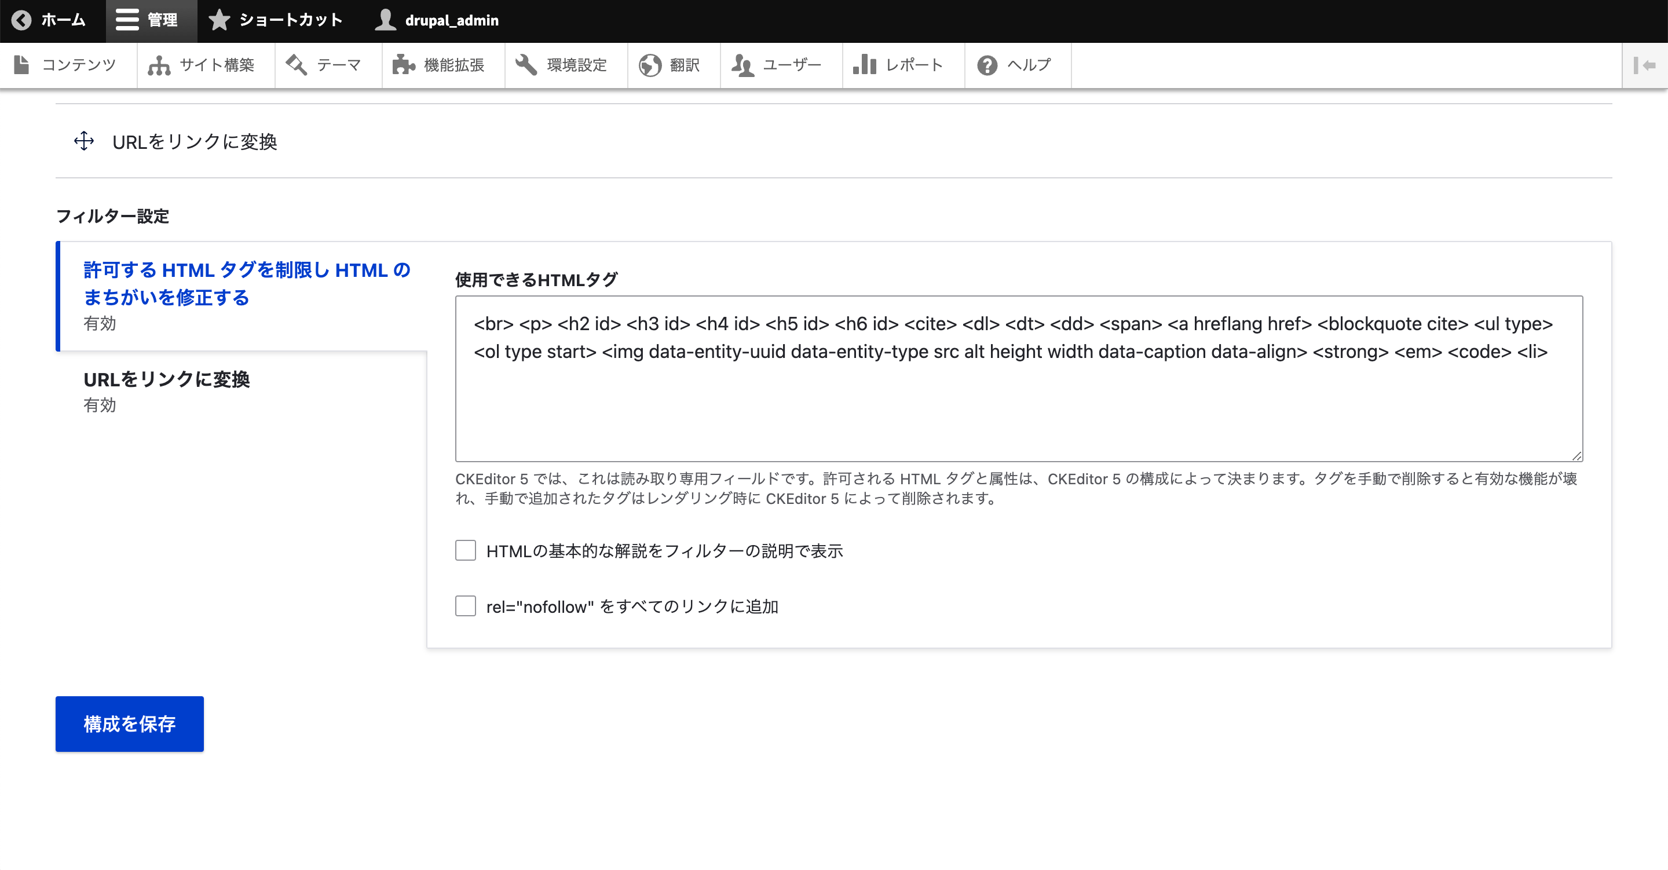Click the 翻訳 globe icon
The width and height of the screenshot is (1668, 870).
tap(649, 65)
